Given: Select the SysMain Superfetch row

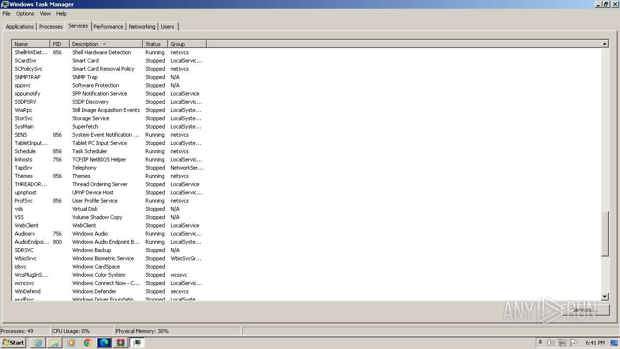Looking at the screenshot, I should coord(109,127).
